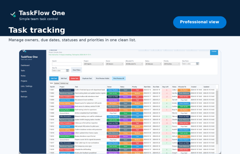Click the Clear Filters button
This screenshot has width=240, height=154.
pyautogui.click(x=76, y=70)
